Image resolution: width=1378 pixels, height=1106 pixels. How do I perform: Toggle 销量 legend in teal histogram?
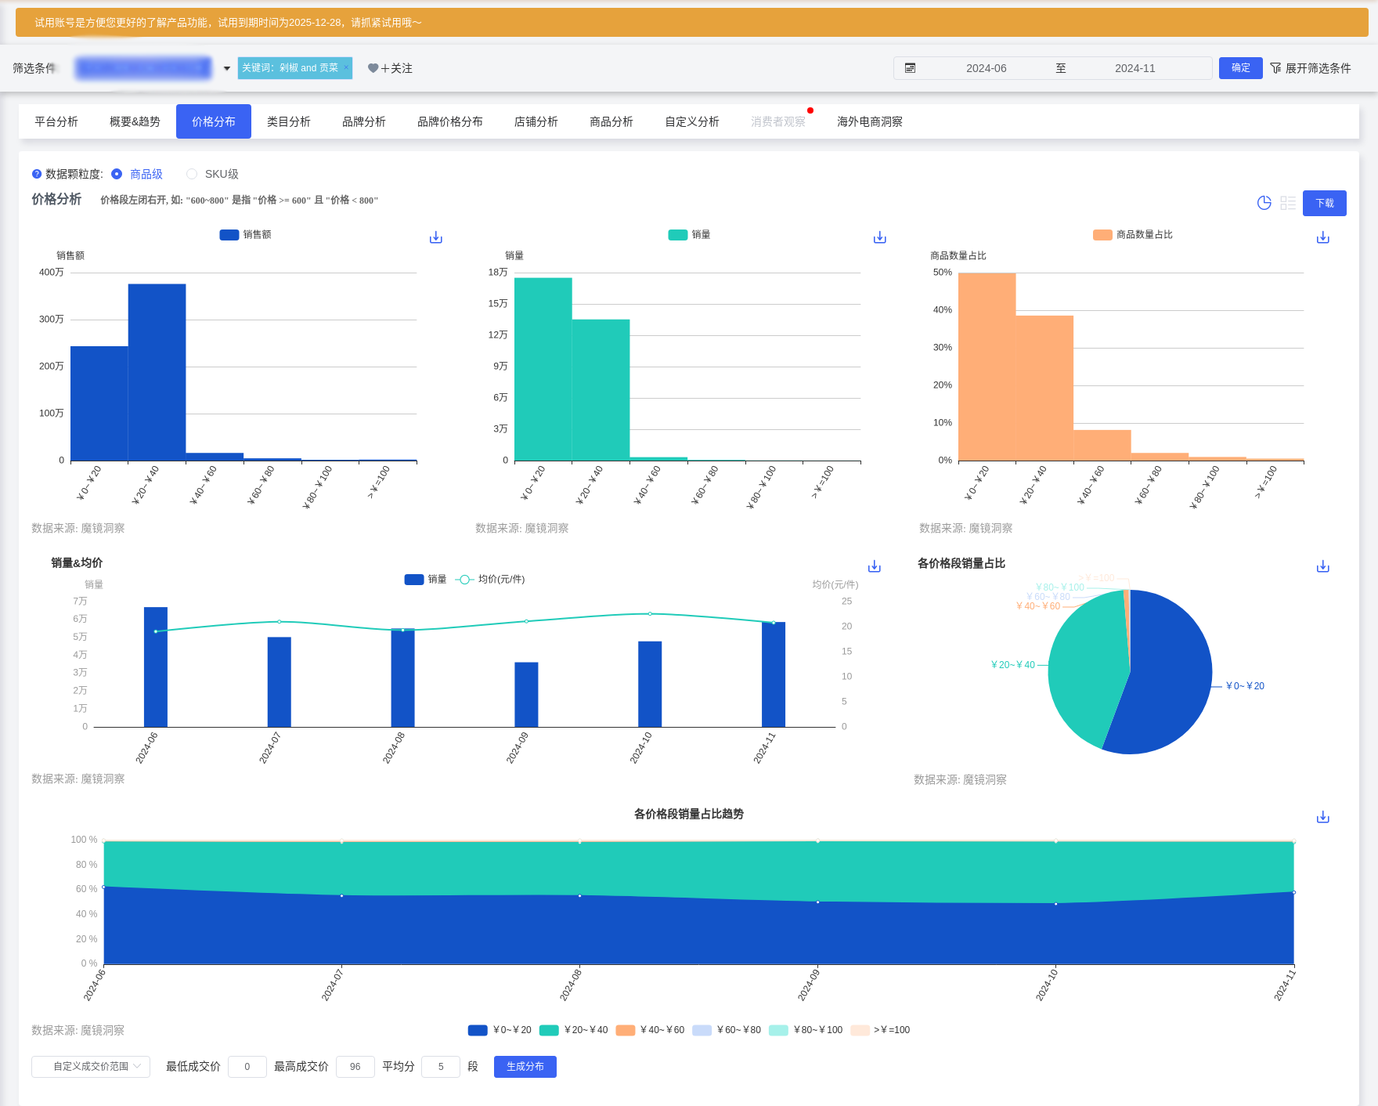[x=689, y=234]
